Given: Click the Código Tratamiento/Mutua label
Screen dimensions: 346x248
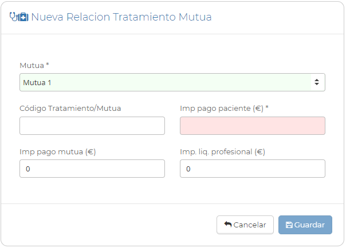Looking at the screenshot, I should tap(70, 108).
